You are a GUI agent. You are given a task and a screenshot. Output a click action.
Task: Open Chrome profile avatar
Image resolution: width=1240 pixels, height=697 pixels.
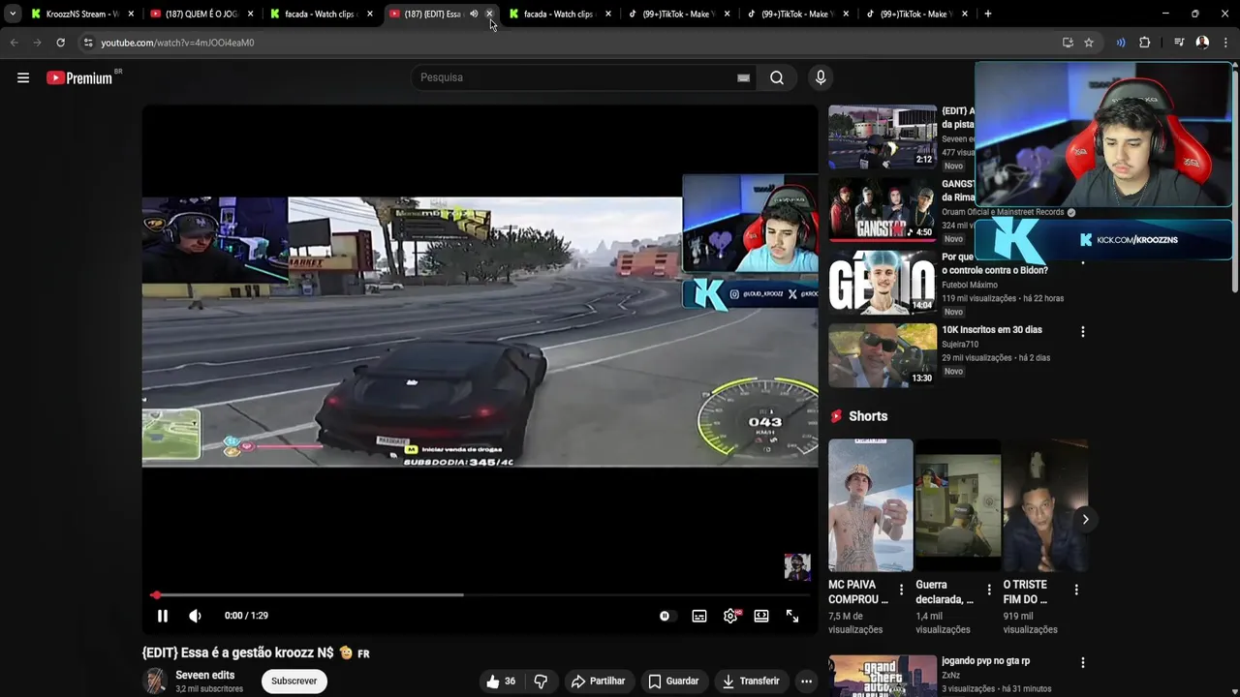pos(1202,43)
